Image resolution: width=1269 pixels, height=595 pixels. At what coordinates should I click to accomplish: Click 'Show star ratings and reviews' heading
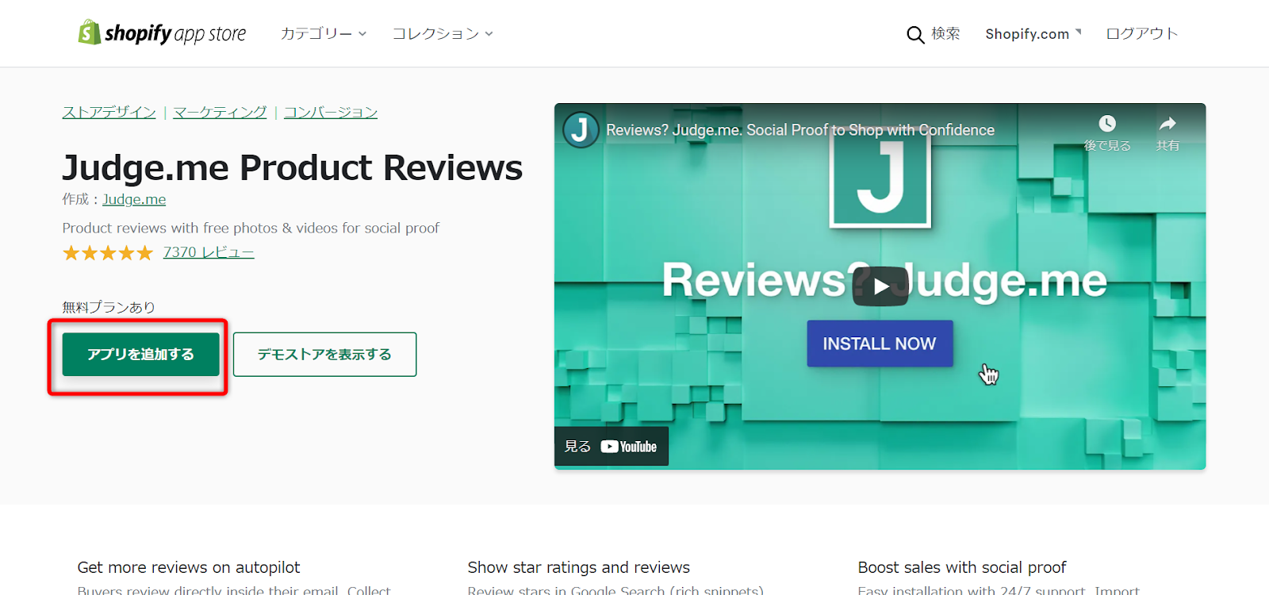click(579, 567)
